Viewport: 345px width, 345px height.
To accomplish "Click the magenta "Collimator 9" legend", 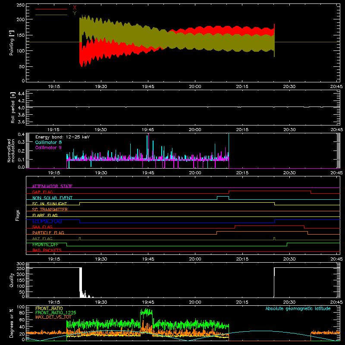I will [x=48, y=147].
